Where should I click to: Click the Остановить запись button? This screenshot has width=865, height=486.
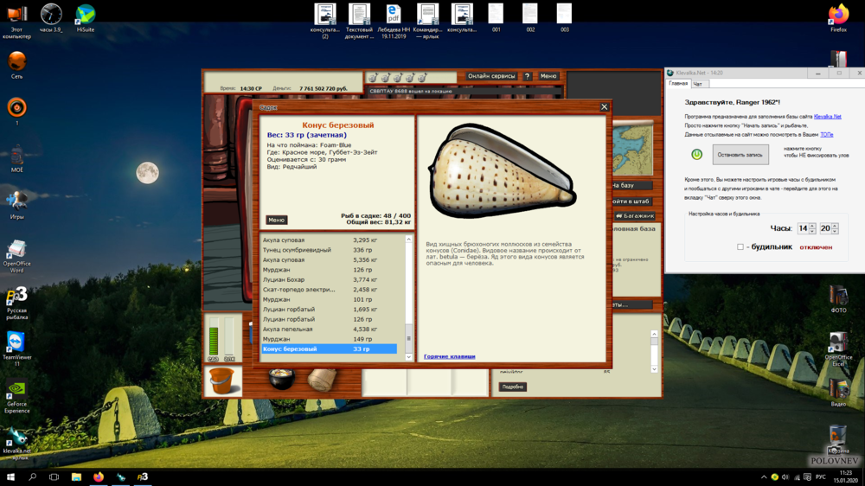(740, 155)
